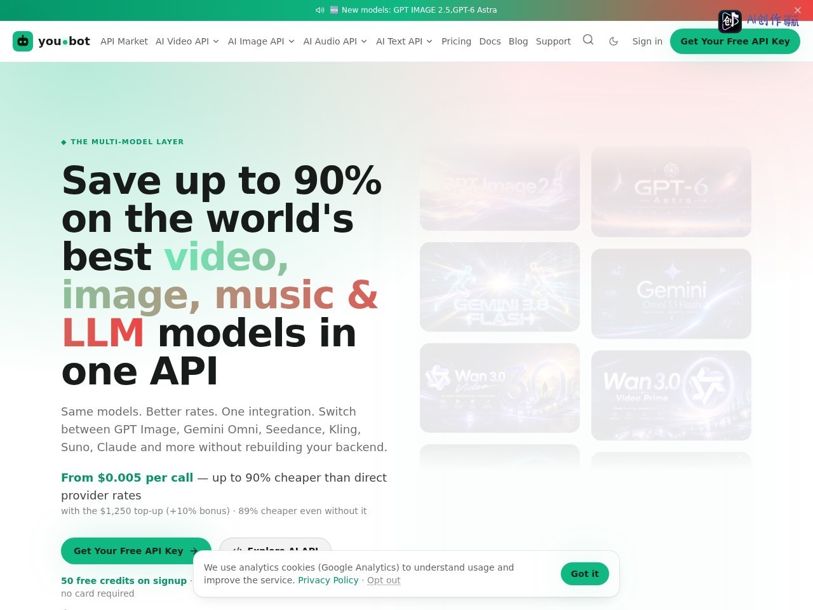Dismiss the top announcement banner
This screenshot has width=813, height=610.
798,10
